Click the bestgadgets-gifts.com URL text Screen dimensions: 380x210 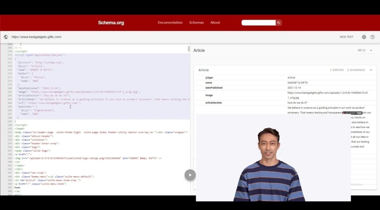36,37
